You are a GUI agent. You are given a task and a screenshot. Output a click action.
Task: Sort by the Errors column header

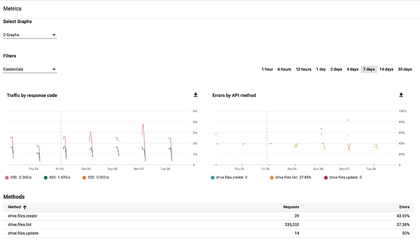(404, 207)
